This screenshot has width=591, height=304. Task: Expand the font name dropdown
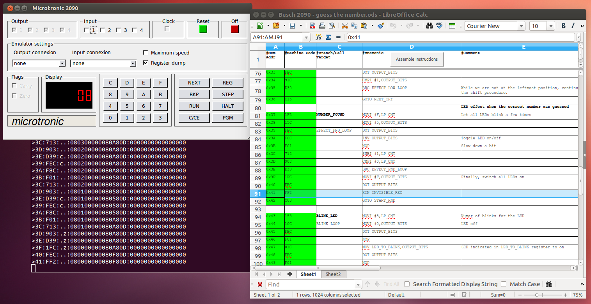point(521,26)
